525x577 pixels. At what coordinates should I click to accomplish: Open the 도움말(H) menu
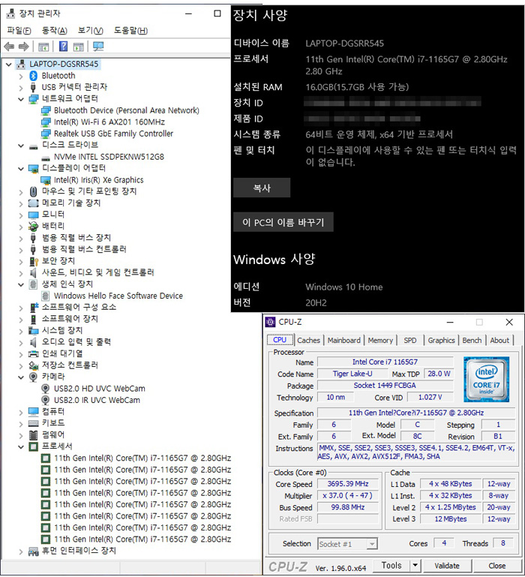coord(130,31)
